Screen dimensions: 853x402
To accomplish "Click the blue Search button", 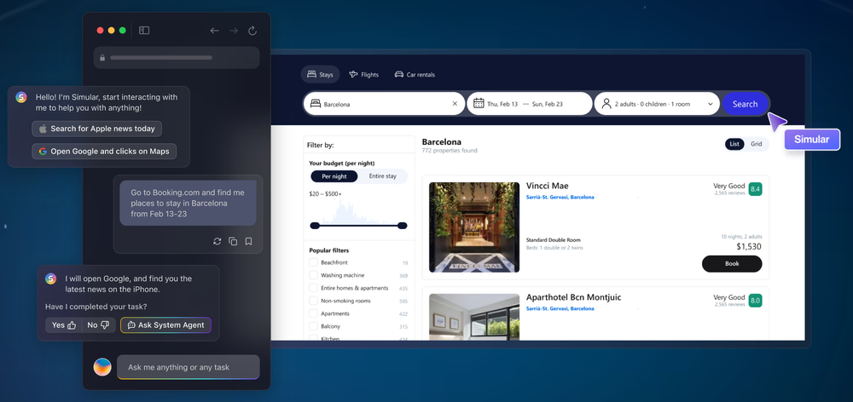I will [x=746, y=104].
